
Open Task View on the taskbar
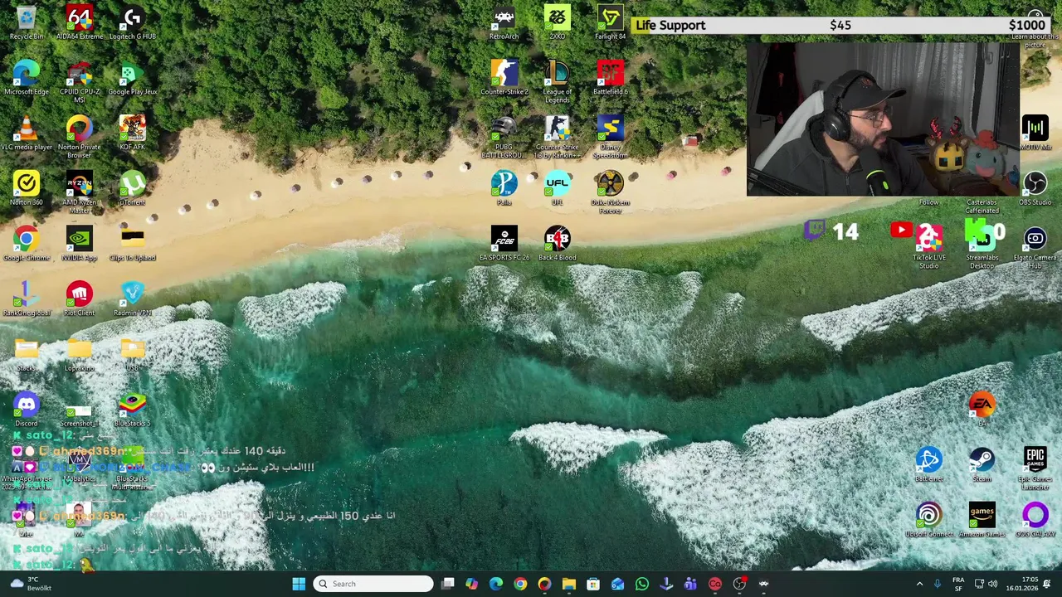click(x=448, y=584)
